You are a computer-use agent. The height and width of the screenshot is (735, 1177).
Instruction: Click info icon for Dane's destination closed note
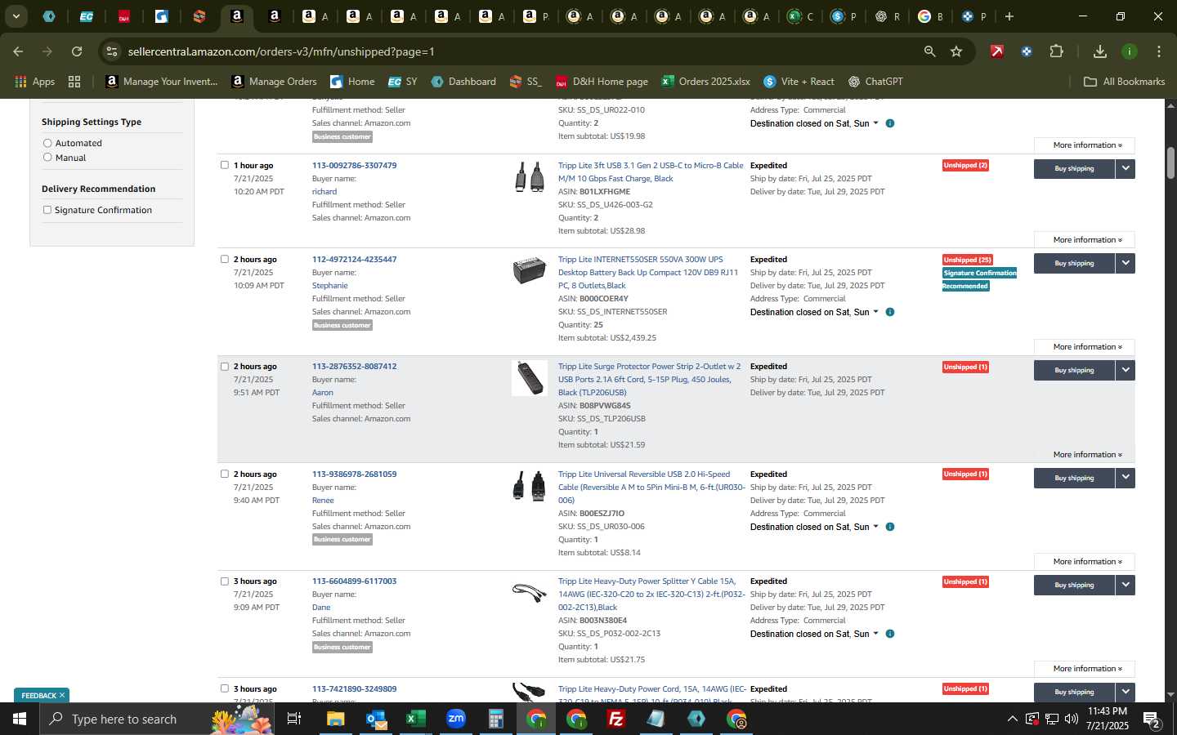890,634
